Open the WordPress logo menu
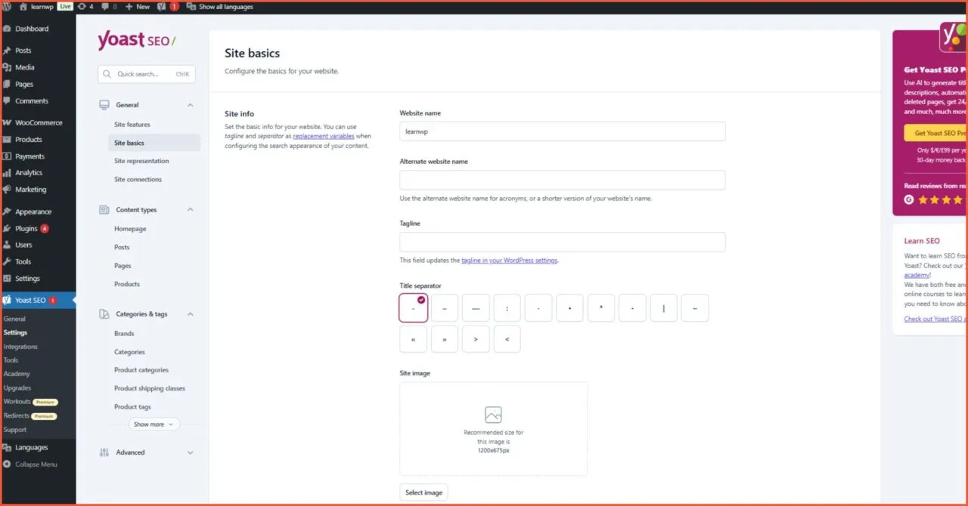 7,7
